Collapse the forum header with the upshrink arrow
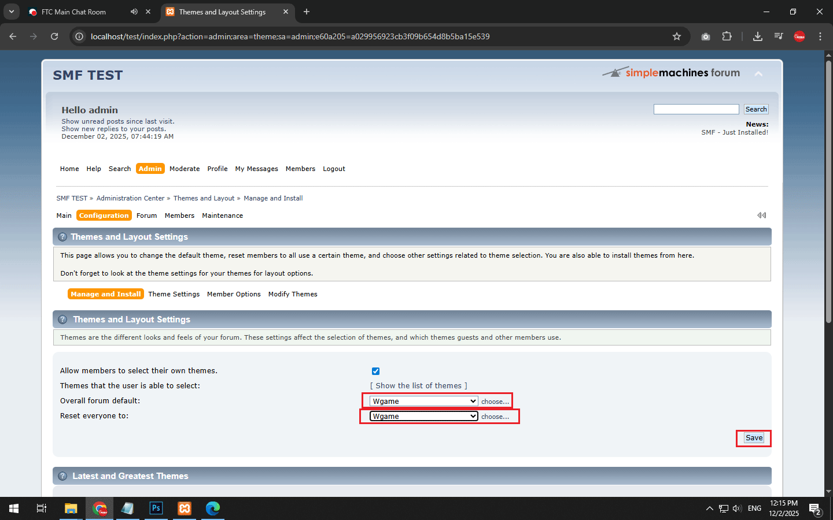Image resolution: width=833 pixels, height=520 pixels. [x=758, y=74]
